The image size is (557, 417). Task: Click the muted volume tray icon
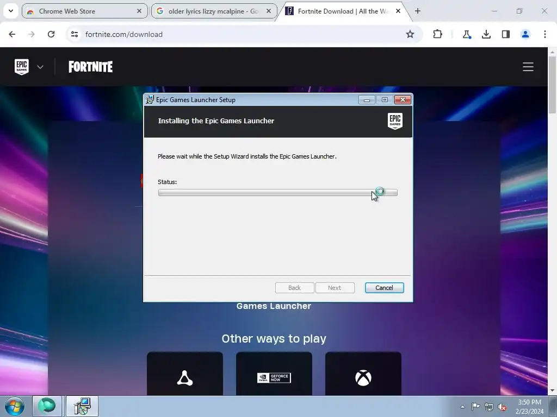pyautogui.click(x=502, y=407)
